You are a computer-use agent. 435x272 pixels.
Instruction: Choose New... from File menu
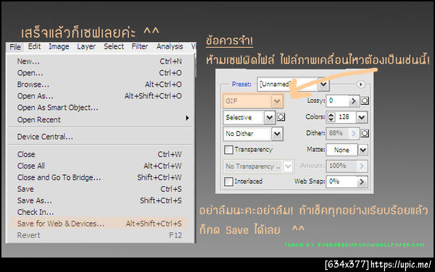(x=99, y=61)
